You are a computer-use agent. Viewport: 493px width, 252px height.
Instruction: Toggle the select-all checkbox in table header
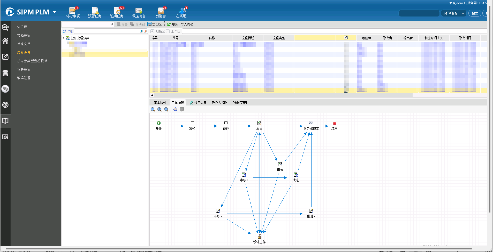pyautogui.click(x=346, y=38)
